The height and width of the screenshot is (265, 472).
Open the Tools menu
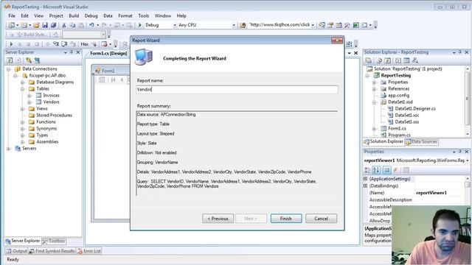pyautogui.click(x=144, y=15)
